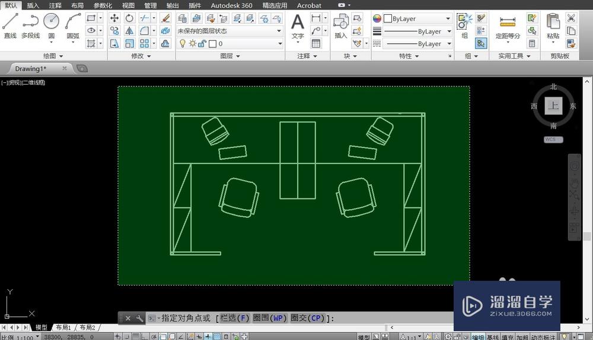This screenshot has height=340, width=593.
Task: Open the 参数化 ribbon tab
Action: [103, 5]
